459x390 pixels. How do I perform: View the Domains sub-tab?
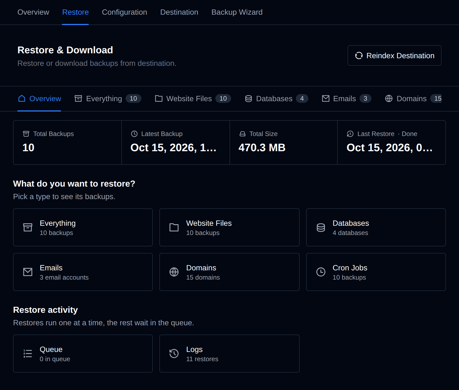pos(413,98)
